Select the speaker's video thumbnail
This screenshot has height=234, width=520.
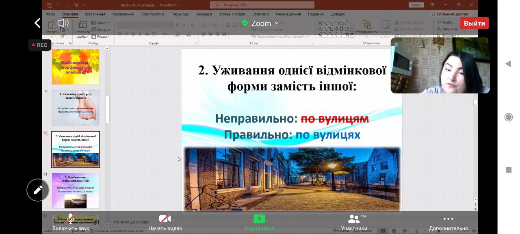[440, 65]
